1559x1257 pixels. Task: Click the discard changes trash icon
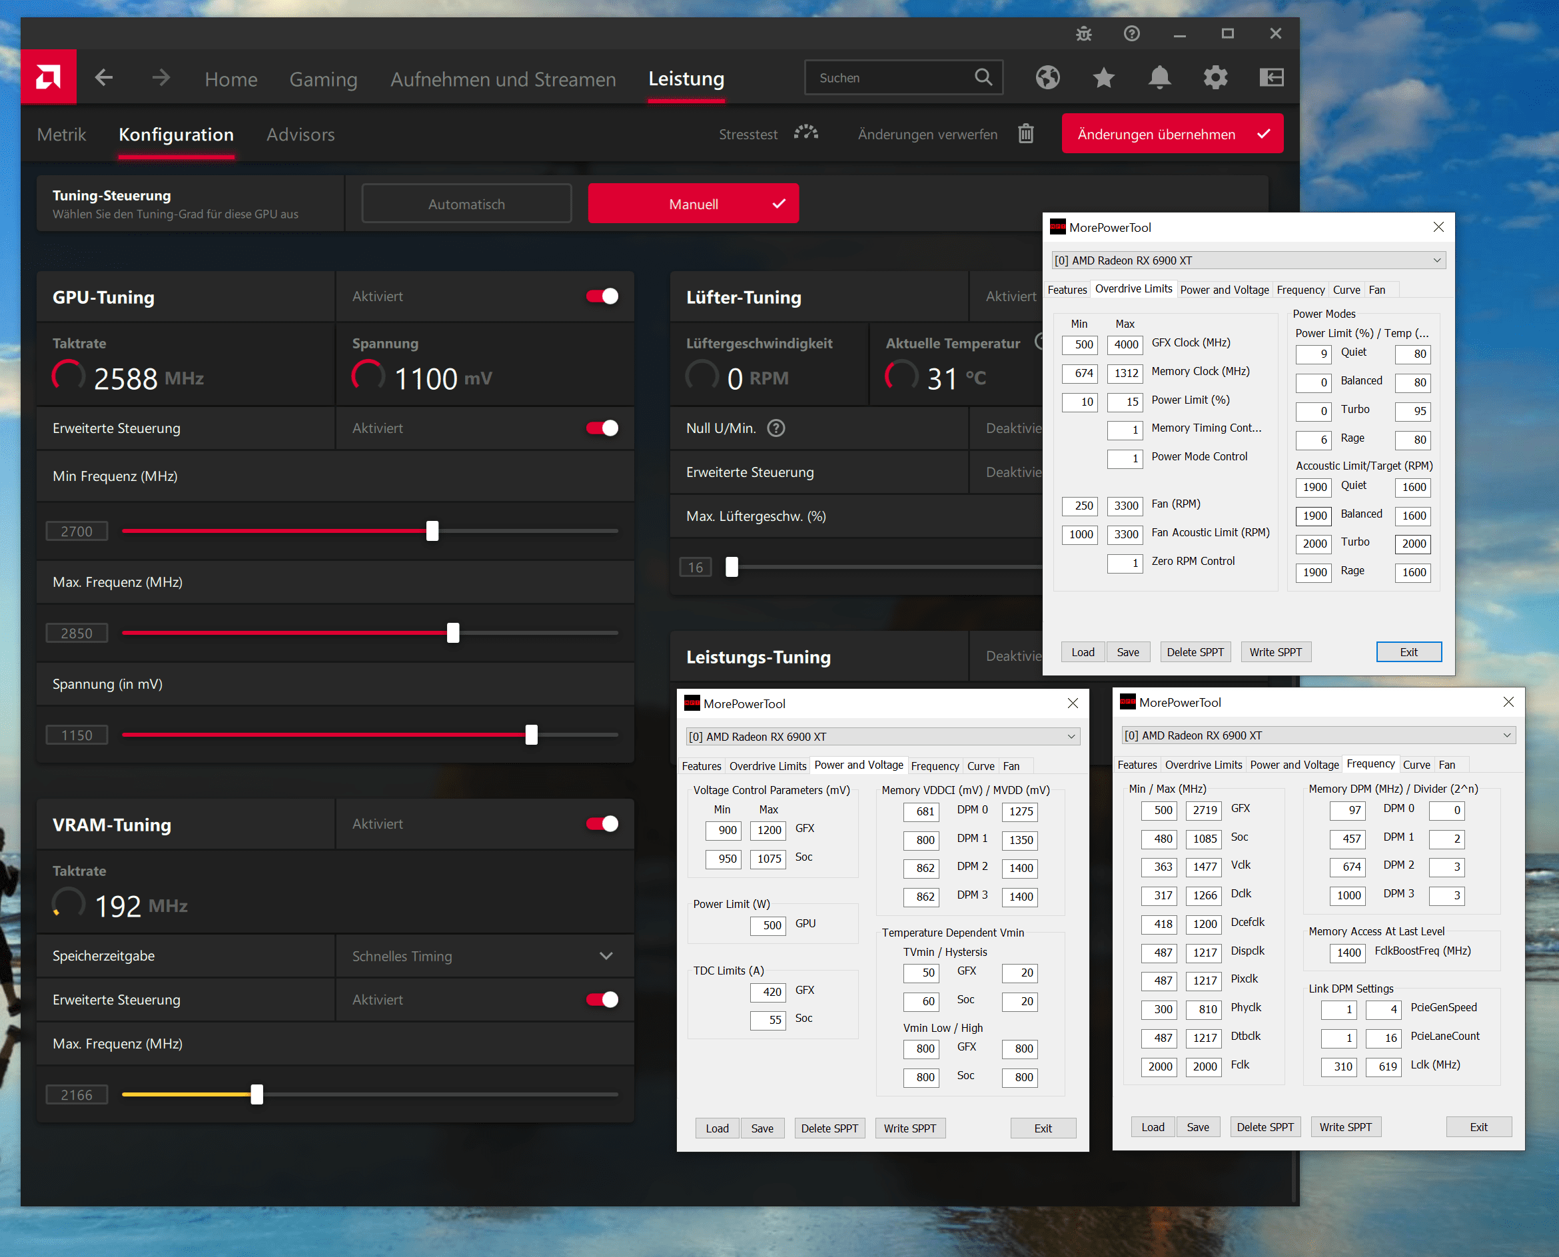pos(1025,134)
